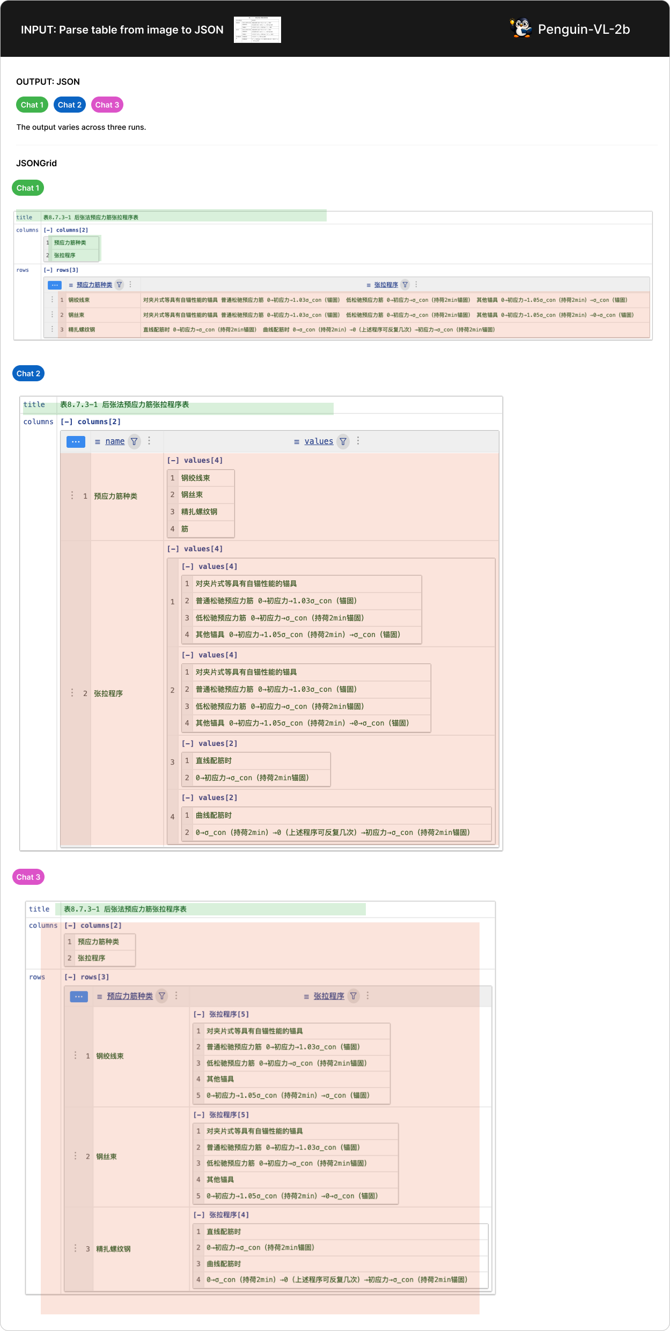Select the green Chat 1 tab
Image resolution: width=670 pixels, height=1331 pixels.
32,105
